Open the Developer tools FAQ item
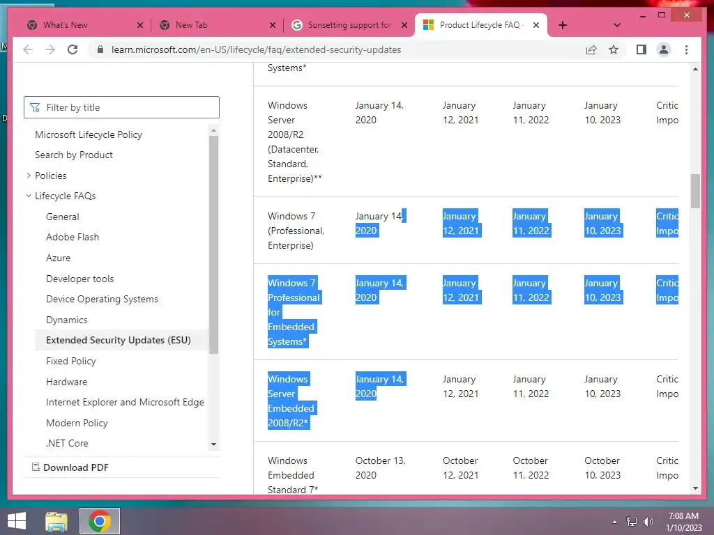Viewport: 714px width, 535px height. [79, 279]
